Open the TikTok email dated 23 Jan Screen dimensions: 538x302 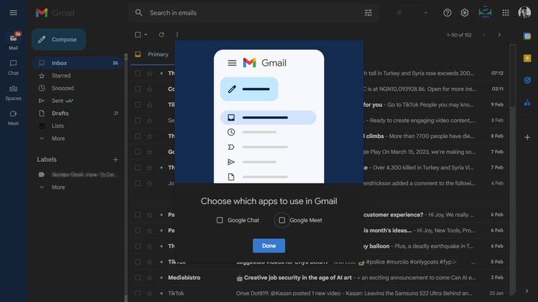321,294
